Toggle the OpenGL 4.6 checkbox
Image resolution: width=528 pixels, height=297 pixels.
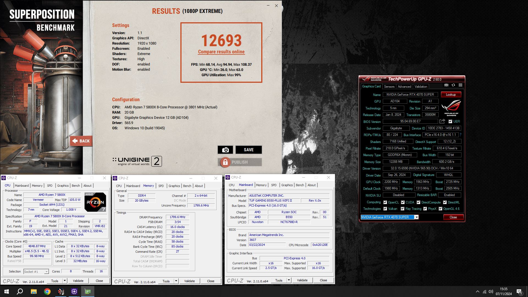(440, 209)
